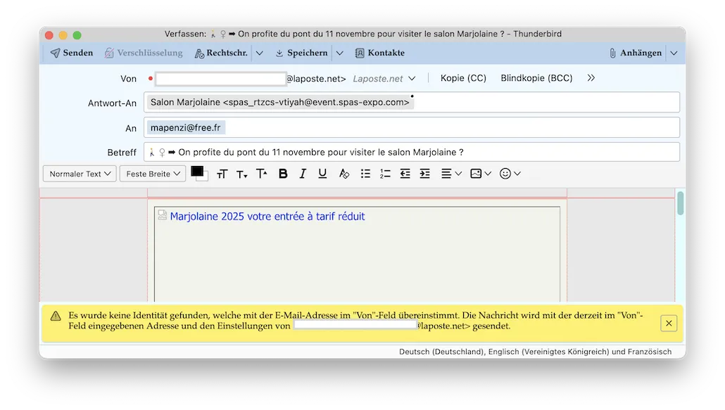The image size is (725, 410).
Task: Open the Normaler Text paragraph style dropdown
Action: tap(80, 174)
